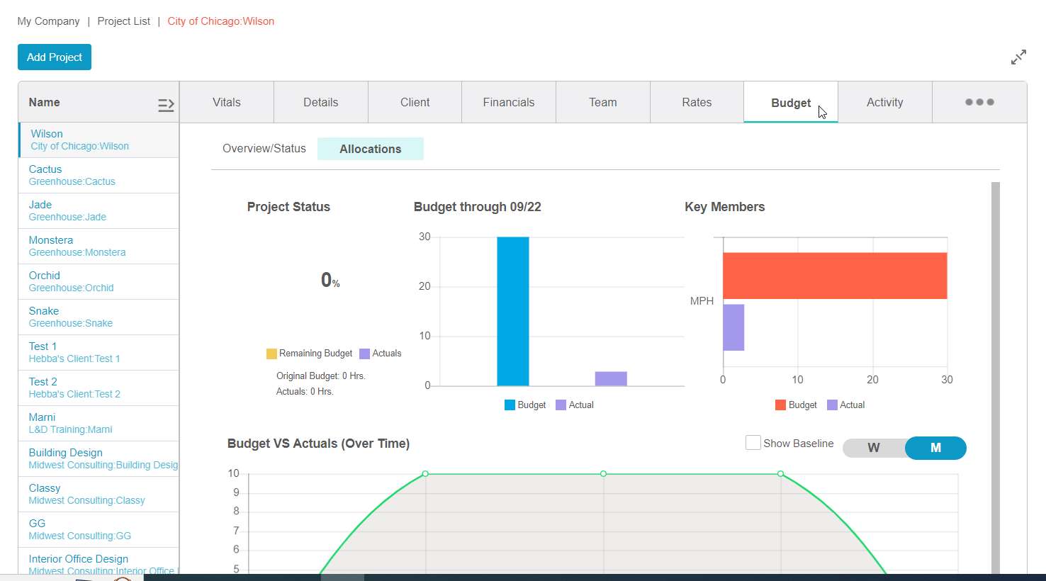Switch chart to monthly M view
1046x581 pixels.
click(935, 448)
